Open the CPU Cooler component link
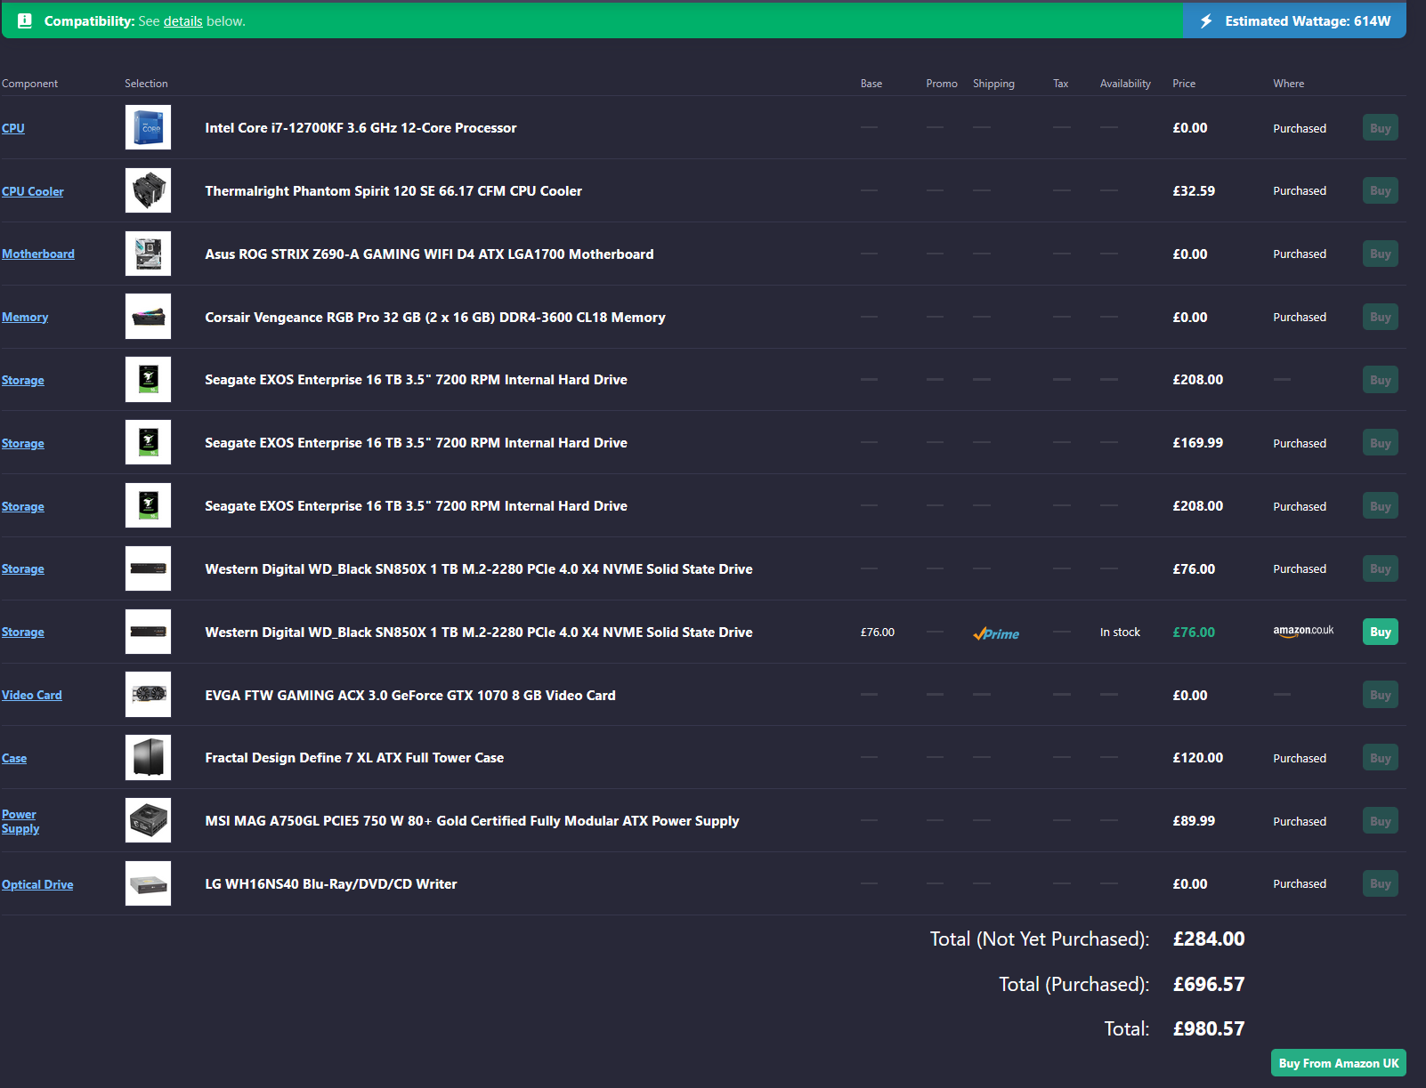 coord(33,191)
